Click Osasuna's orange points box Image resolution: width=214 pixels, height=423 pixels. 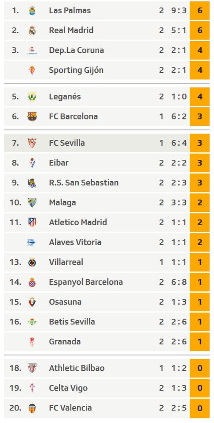pos(200,302)
